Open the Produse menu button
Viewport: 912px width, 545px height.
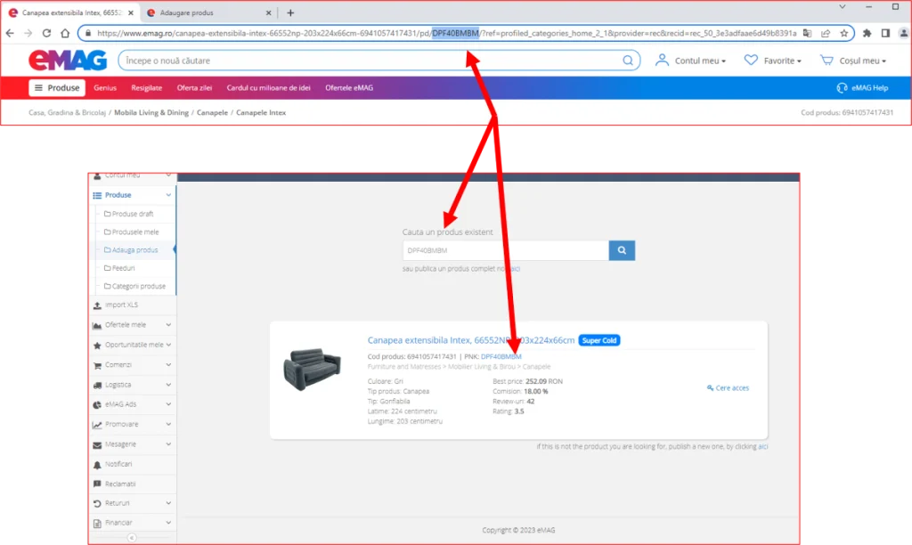pyautogui.click(x=57, y=88)
